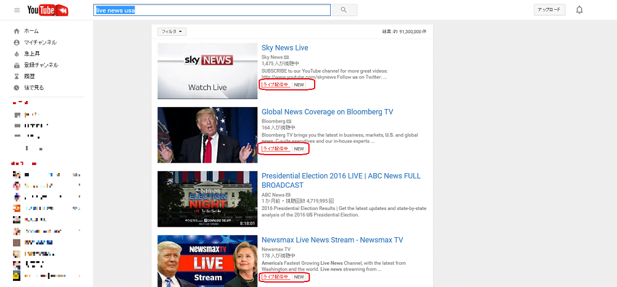Open Trending (急上昇) in sidebar

(32, 54)
